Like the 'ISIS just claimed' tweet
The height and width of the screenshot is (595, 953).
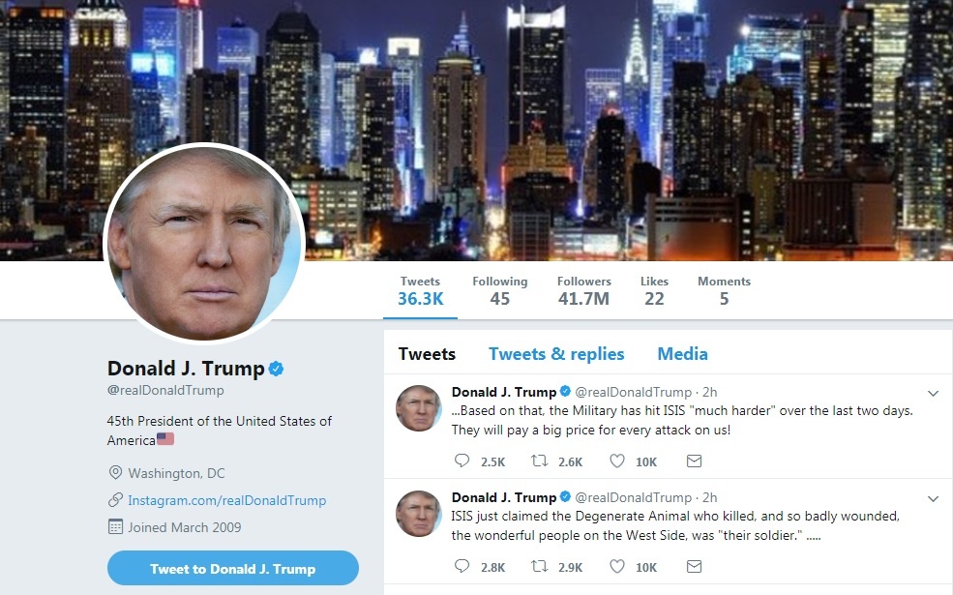click(x=617, y=566)
